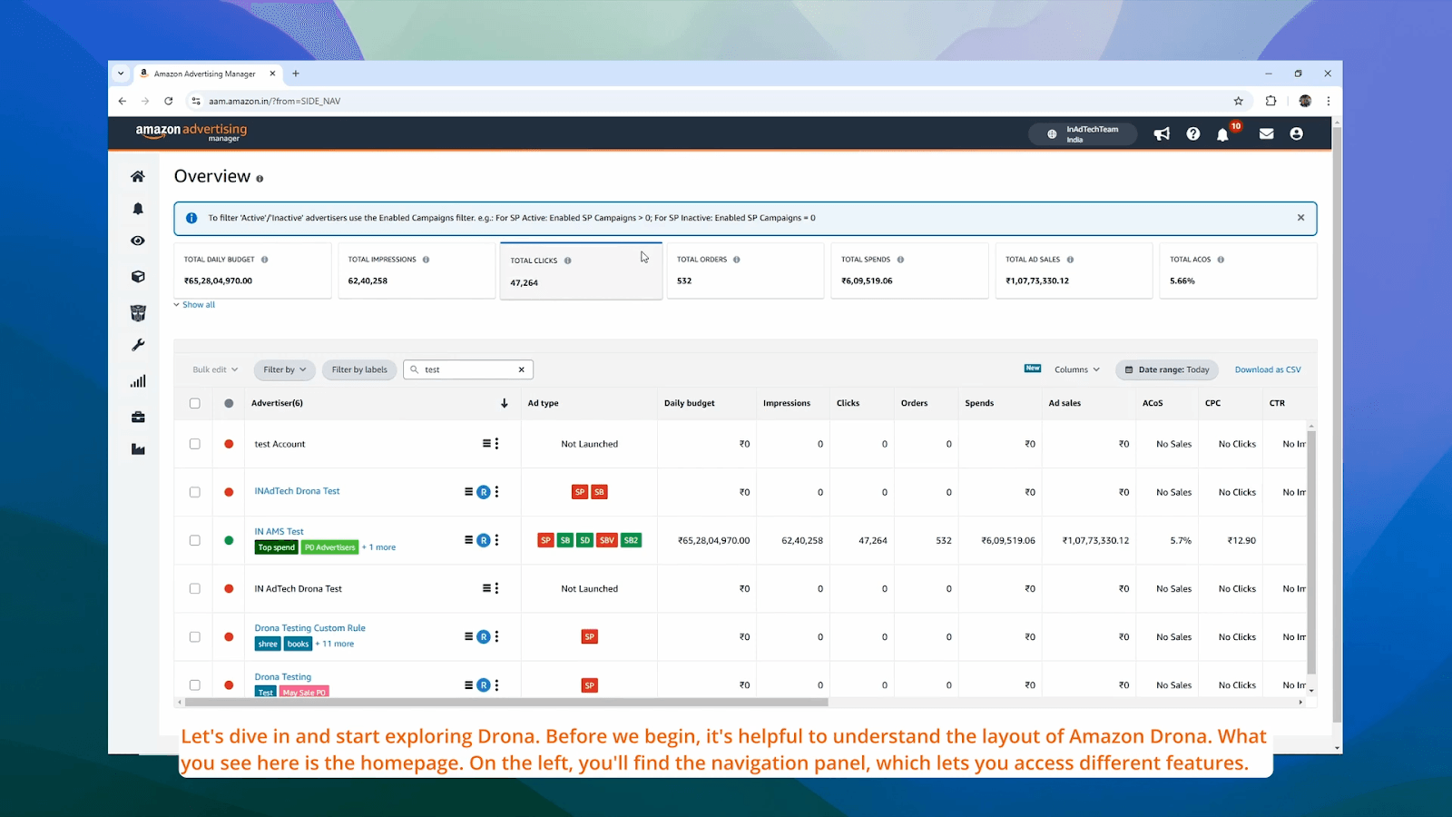The width and height of the screenshot is (1452, 817).
Task: Open the Columns dropdown
Action: pyautogui.click(x=1076, y=369)
